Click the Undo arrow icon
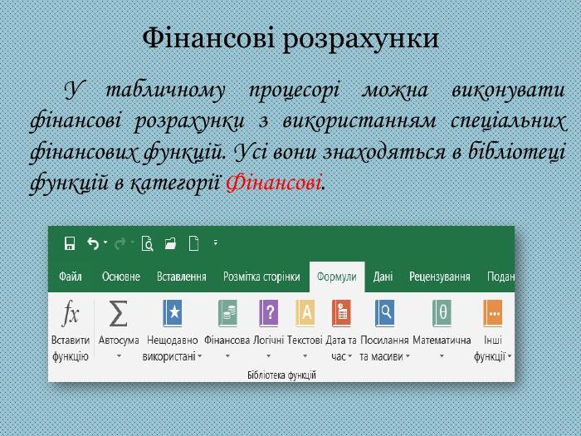The height and width of the screenshot is (436, 581). click(93, 243)
